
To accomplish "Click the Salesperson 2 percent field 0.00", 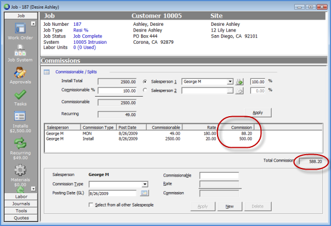I will pyautogui.click(x=258, y=91).
